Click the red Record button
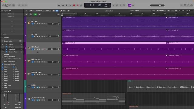This screenshot has height=109, width=194. click(74, 5)
